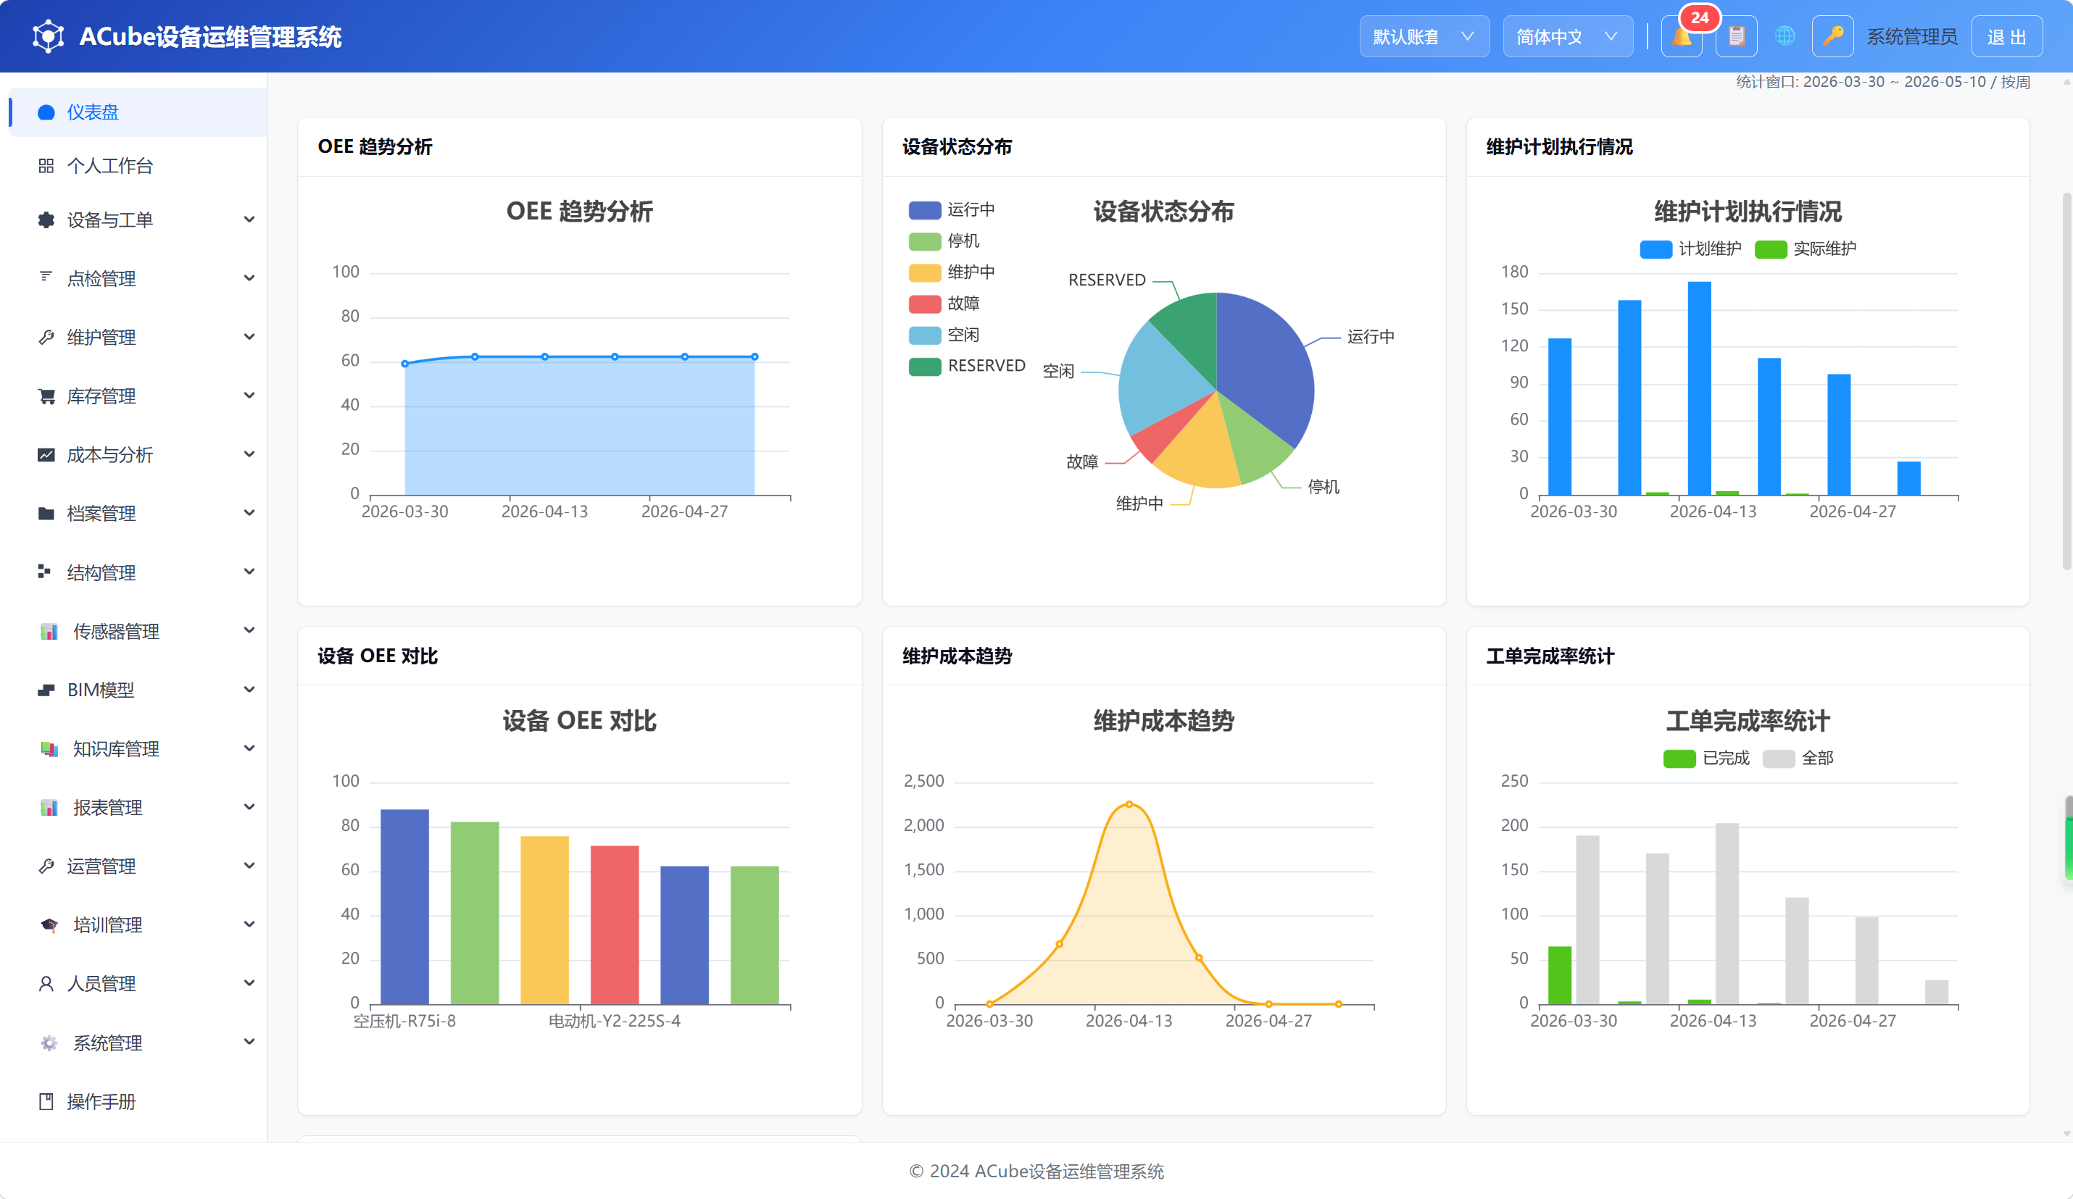
Task: Open the 简体中文 language dropdown
Action: click(x=1567, y=37)
